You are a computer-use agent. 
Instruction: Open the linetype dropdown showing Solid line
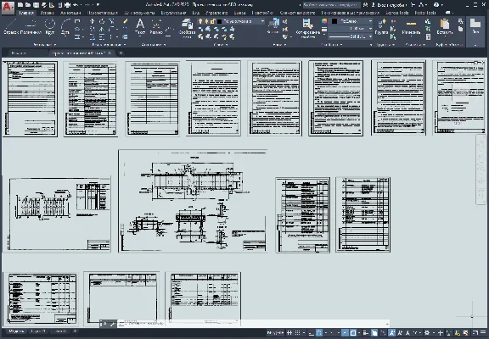(350, 36)
